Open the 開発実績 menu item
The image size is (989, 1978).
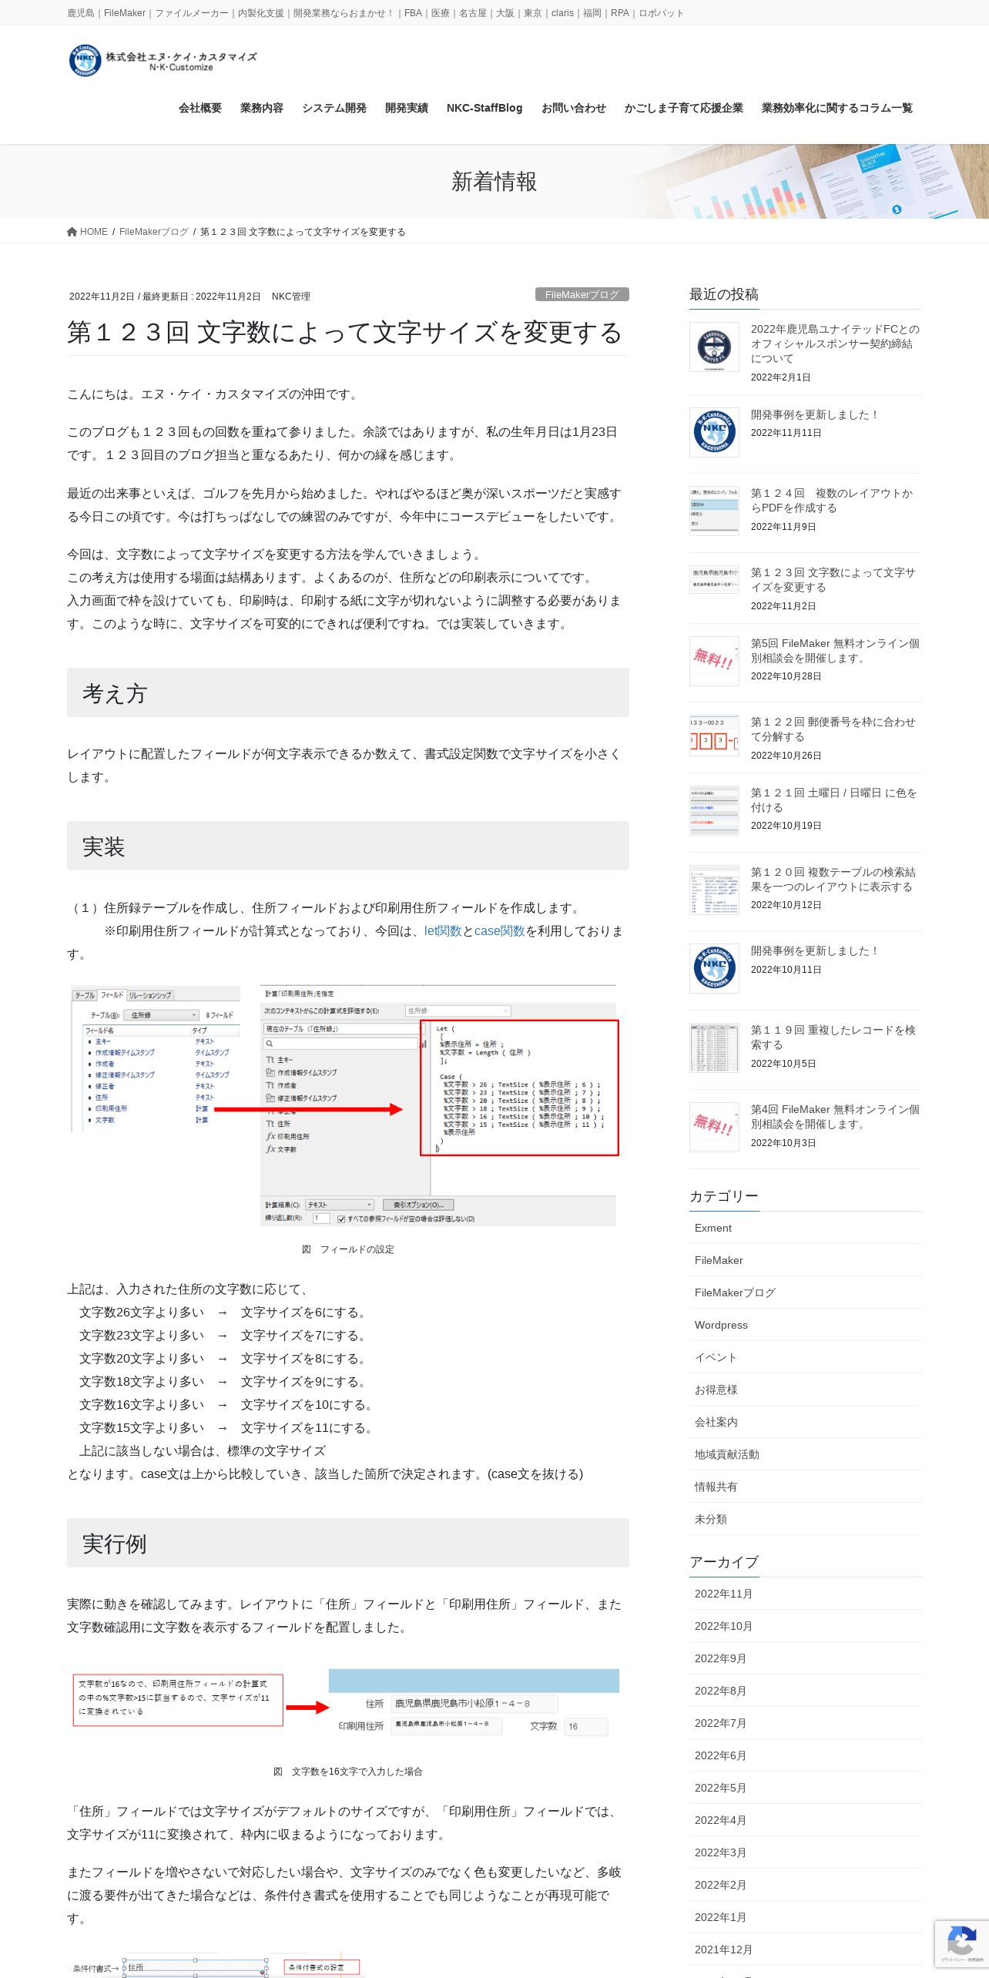pos(407,108)
